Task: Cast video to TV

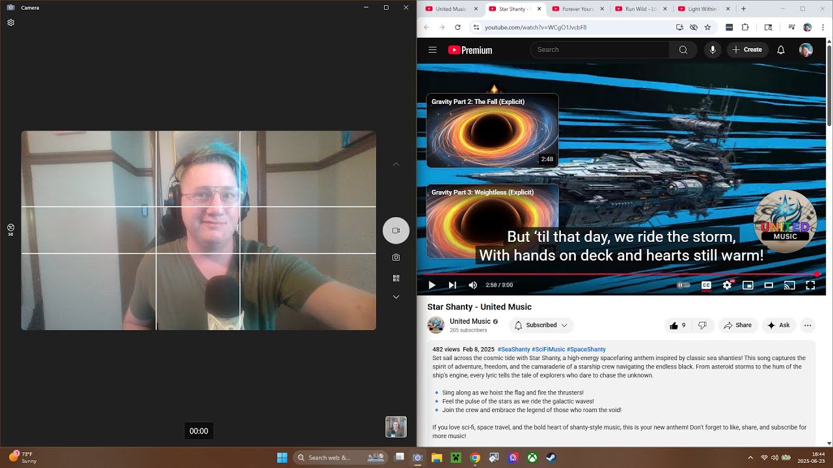Action: coord(789,285)
